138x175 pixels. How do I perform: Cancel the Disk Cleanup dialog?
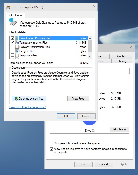(86, 116)
